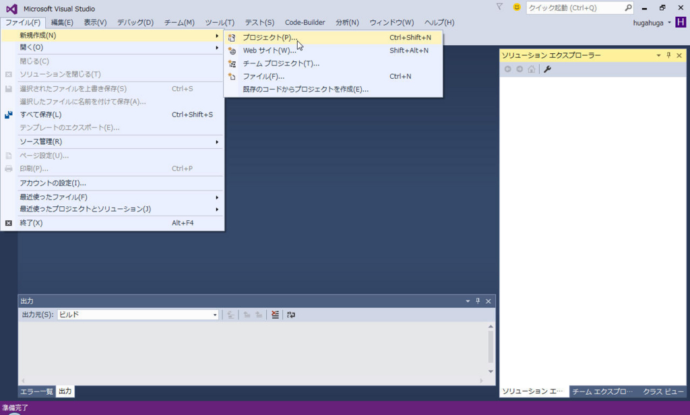
Task: Click the feedback smiley icon
Action: tap(517, 7)
